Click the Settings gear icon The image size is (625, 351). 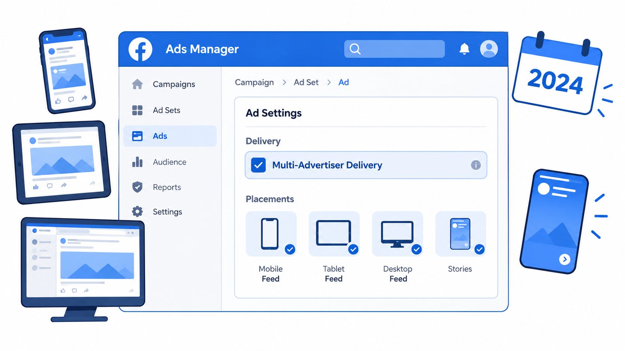[137, 212]
